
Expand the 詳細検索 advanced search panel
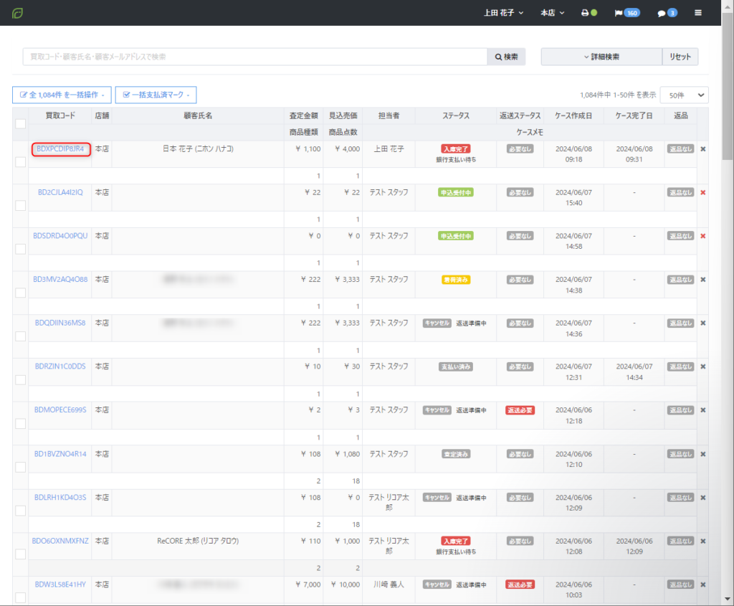tap(601, 57)
